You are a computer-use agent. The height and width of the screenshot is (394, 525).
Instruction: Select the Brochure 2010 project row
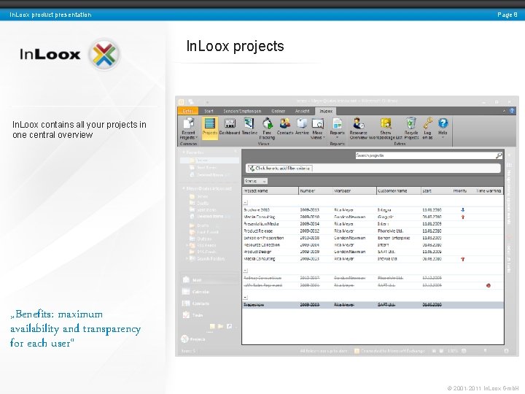(x=373, y=209)
